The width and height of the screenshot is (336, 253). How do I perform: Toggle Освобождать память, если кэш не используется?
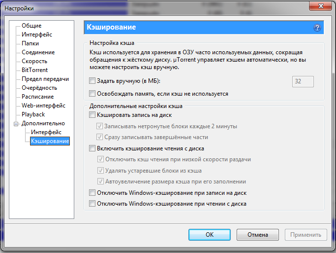92,93
